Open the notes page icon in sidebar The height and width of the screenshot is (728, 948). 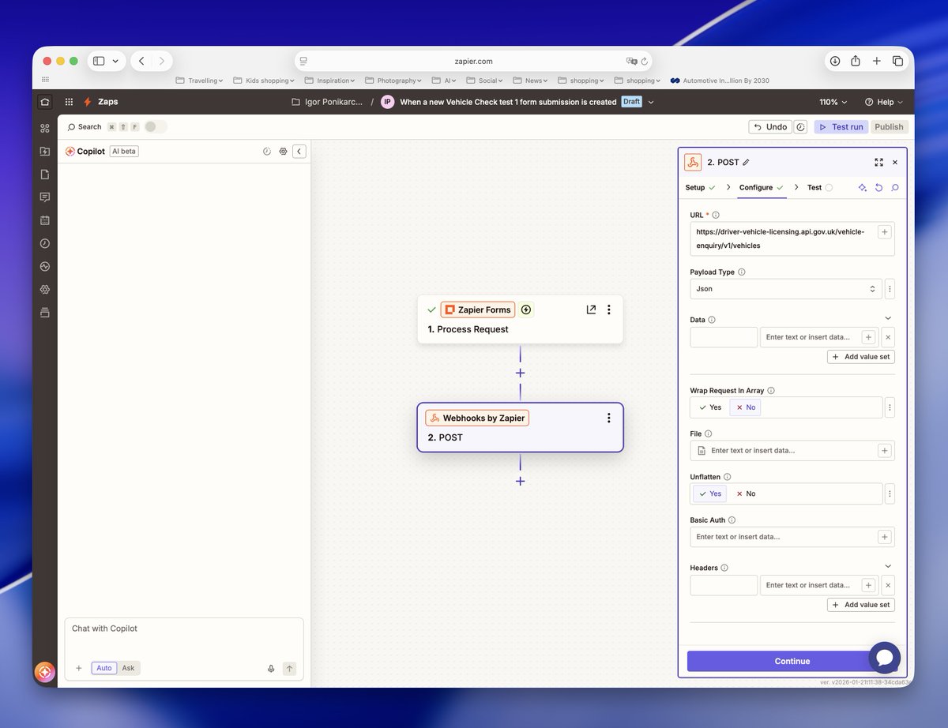pyautogui.click(x=45, y=174)
